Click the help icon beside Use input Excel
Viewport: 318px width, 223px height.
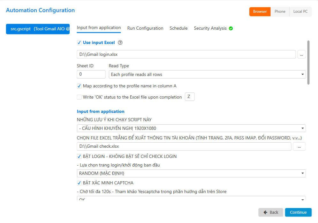[120, 43]
